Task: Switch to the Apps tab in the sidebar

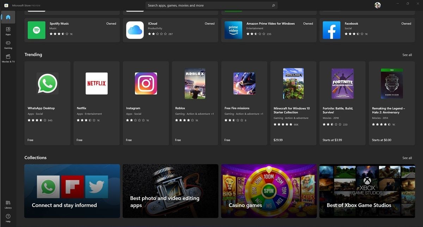Action: pyautogui.click(x=8, y=31)
